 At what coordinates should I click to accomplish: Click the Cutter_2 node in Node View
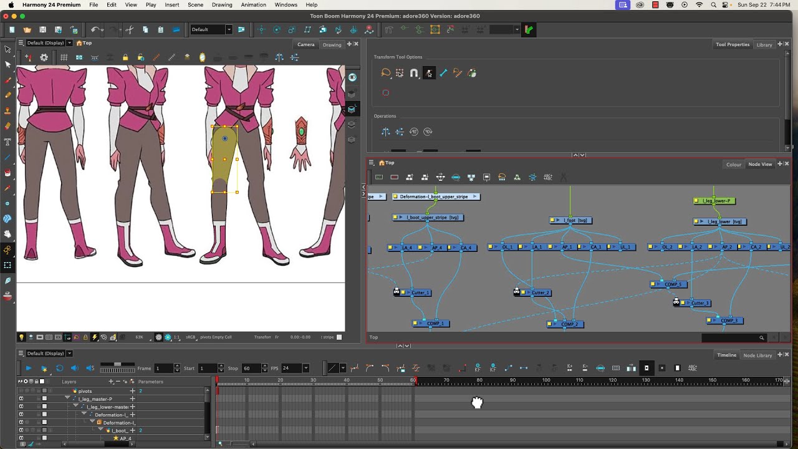536,292
